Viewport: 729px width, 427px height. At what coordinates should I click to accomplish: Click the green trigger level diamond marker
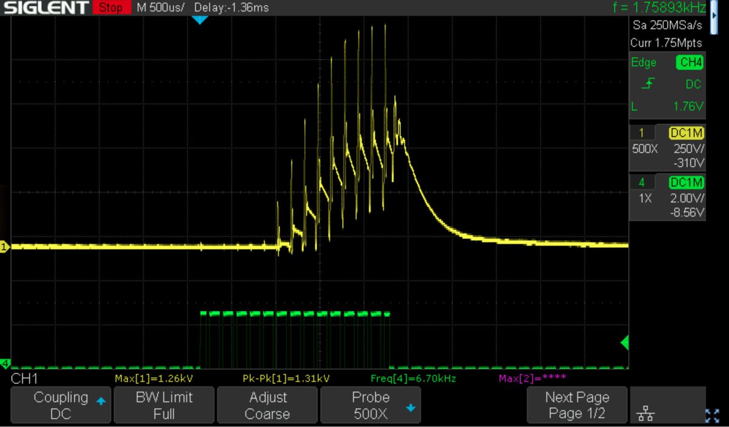[x=625, y=342]
